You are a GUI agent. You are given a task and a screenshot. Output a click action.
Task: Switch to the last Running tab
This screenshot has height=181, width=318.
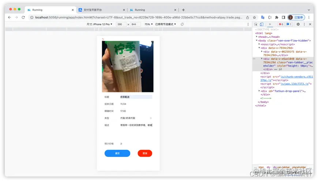[x=153, y=10]
